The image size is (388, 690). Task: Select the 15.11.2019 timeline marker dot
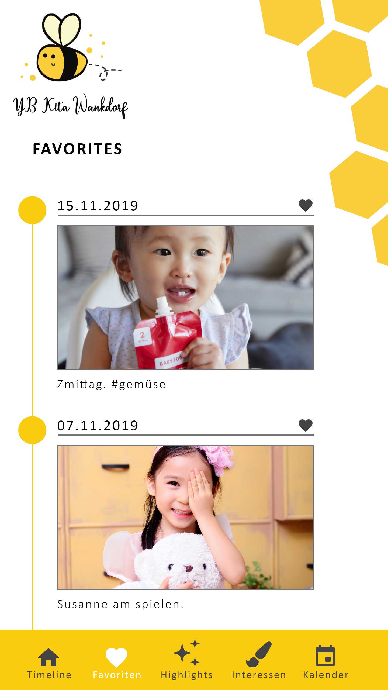point(32,210)
